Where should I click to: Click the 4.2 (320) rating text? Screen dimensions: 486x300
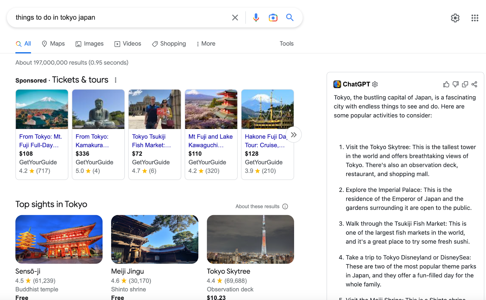pos(204,171)
